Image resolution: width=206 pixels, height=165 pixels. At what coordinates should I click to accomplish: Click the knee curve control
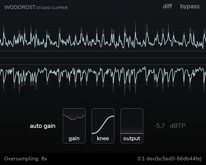click(103, 126)
